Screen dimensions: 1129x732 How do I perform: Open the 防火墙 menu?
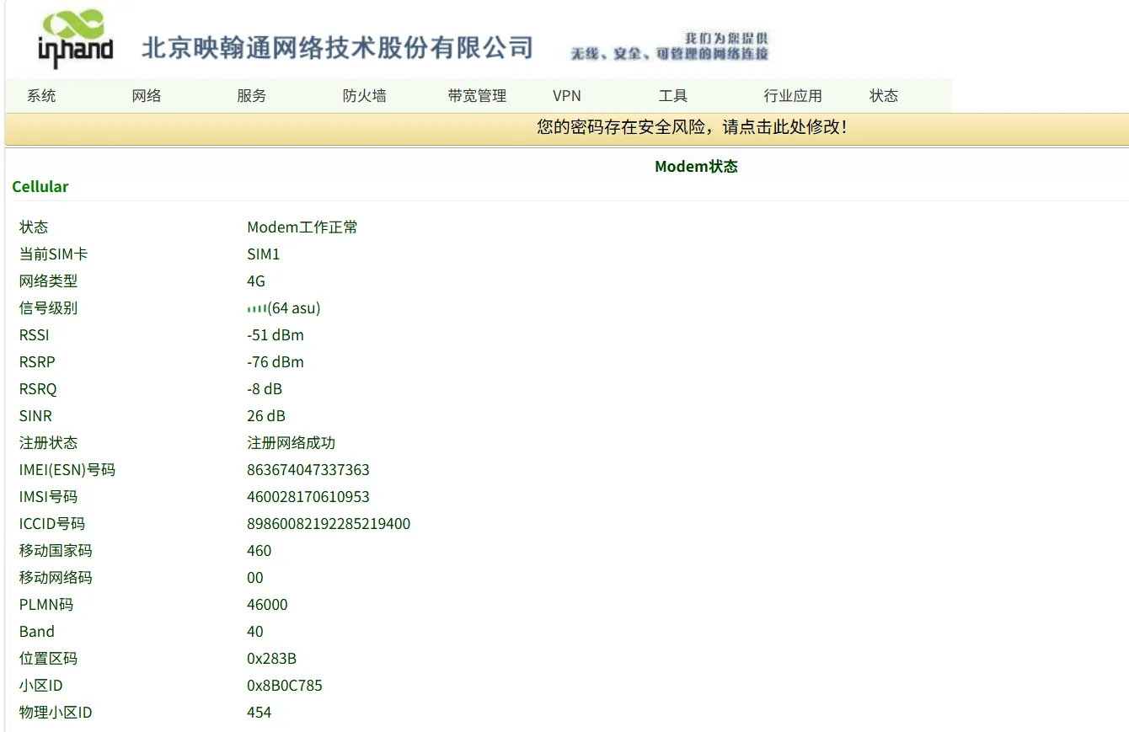tap(364, 96)
